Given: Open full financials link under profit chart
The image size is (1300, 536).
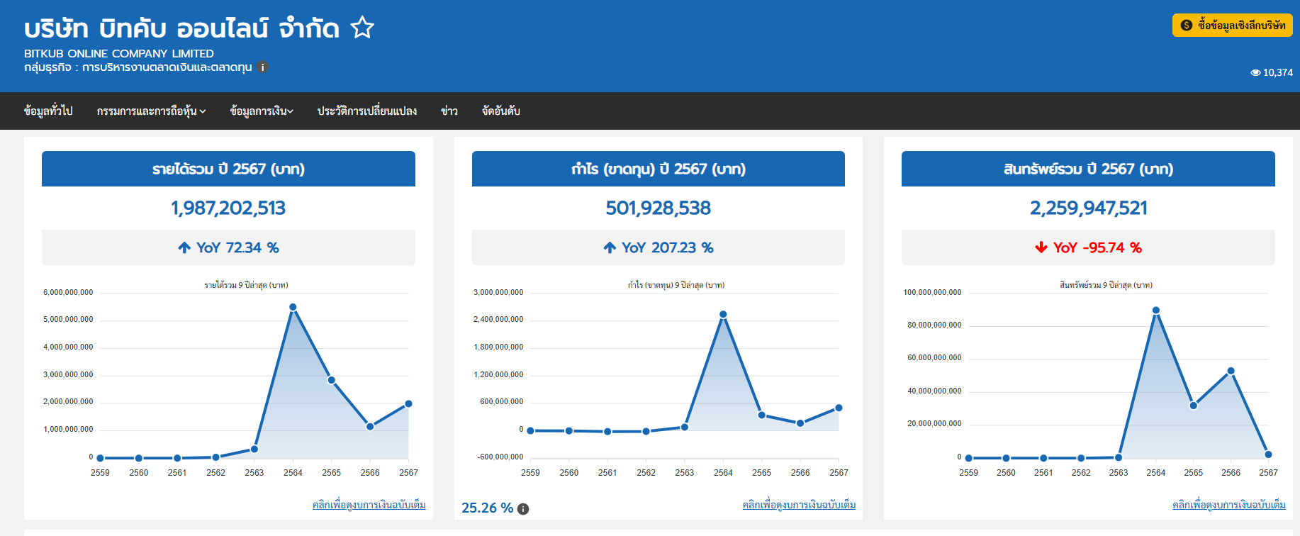Looking at the screenshot, I should tap(799, 505).
